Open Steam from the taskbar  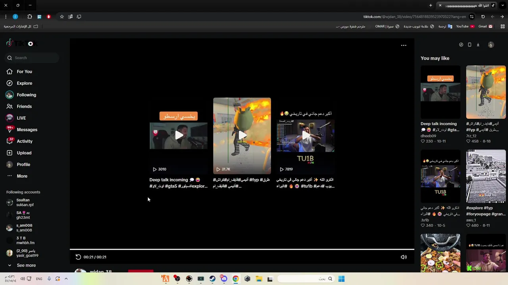(212, 279)
